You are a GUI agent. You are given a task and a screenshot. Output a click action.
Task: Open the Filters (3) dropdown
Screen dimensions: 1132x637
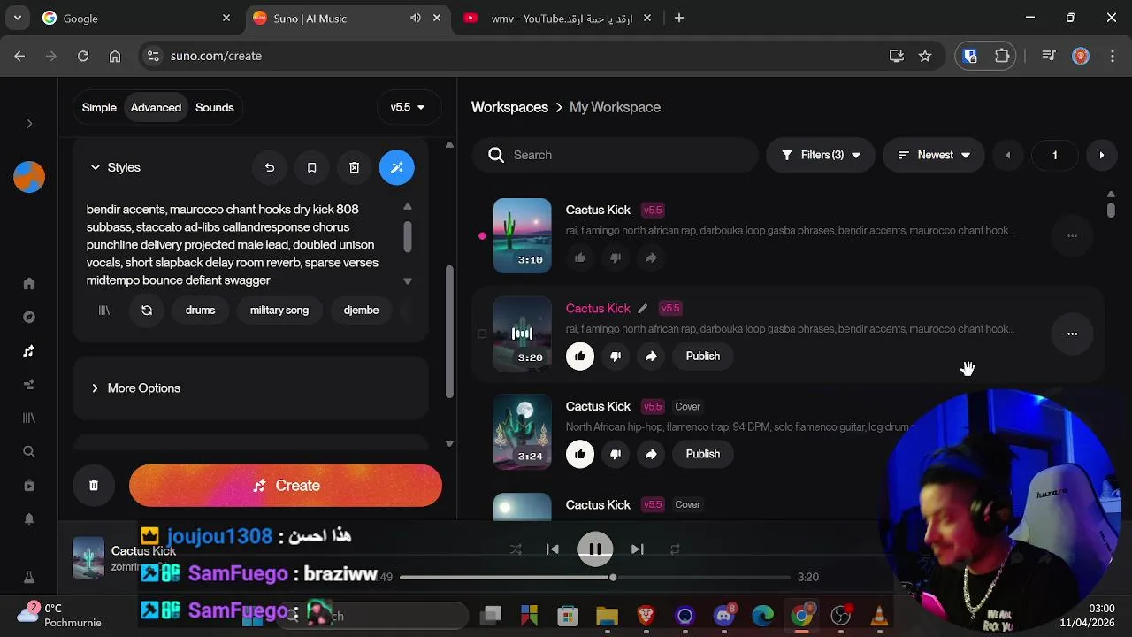coord(821,155)
